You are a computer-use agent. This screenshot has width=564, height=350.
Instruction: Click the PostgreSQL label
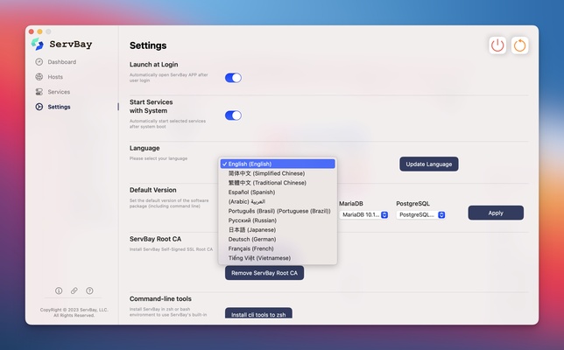413,203
